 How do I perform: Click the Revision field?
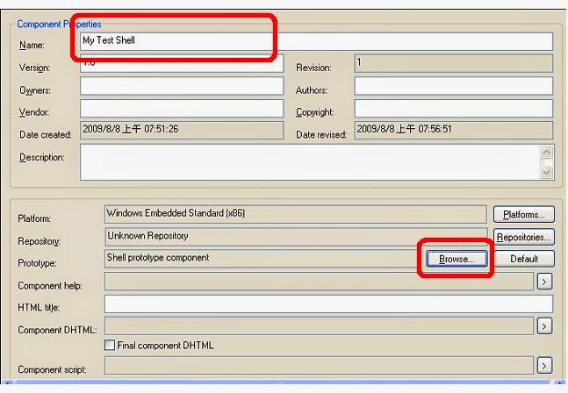(454, 63)
